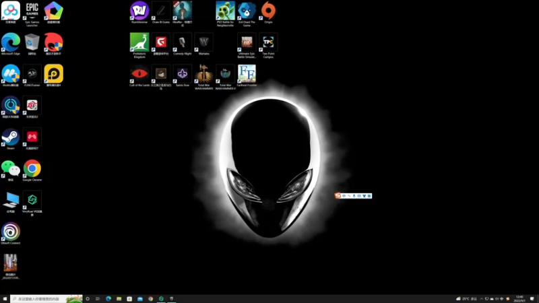
Task: Select the FLiNGTrainer desktop shortcut
Action: point(32,75)
